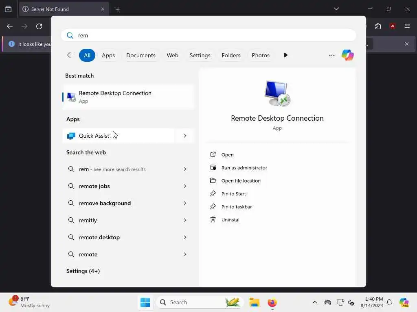
Task: Click the notification bell in system tray
Action: click(x=389, y=302)
